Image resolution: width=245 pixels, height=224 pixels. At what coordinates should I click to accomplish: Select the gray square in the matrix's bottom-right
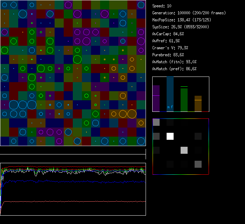point(198,164)
